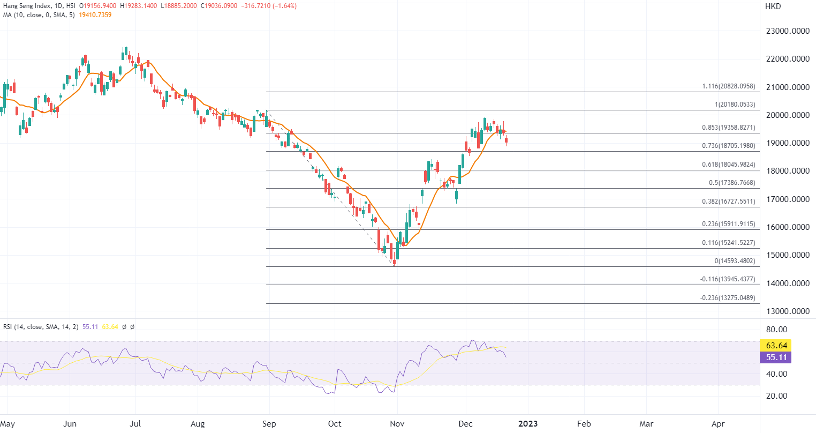
Task: Click the purple 55.11 tag on RSI scale
Action: point(775,357)
